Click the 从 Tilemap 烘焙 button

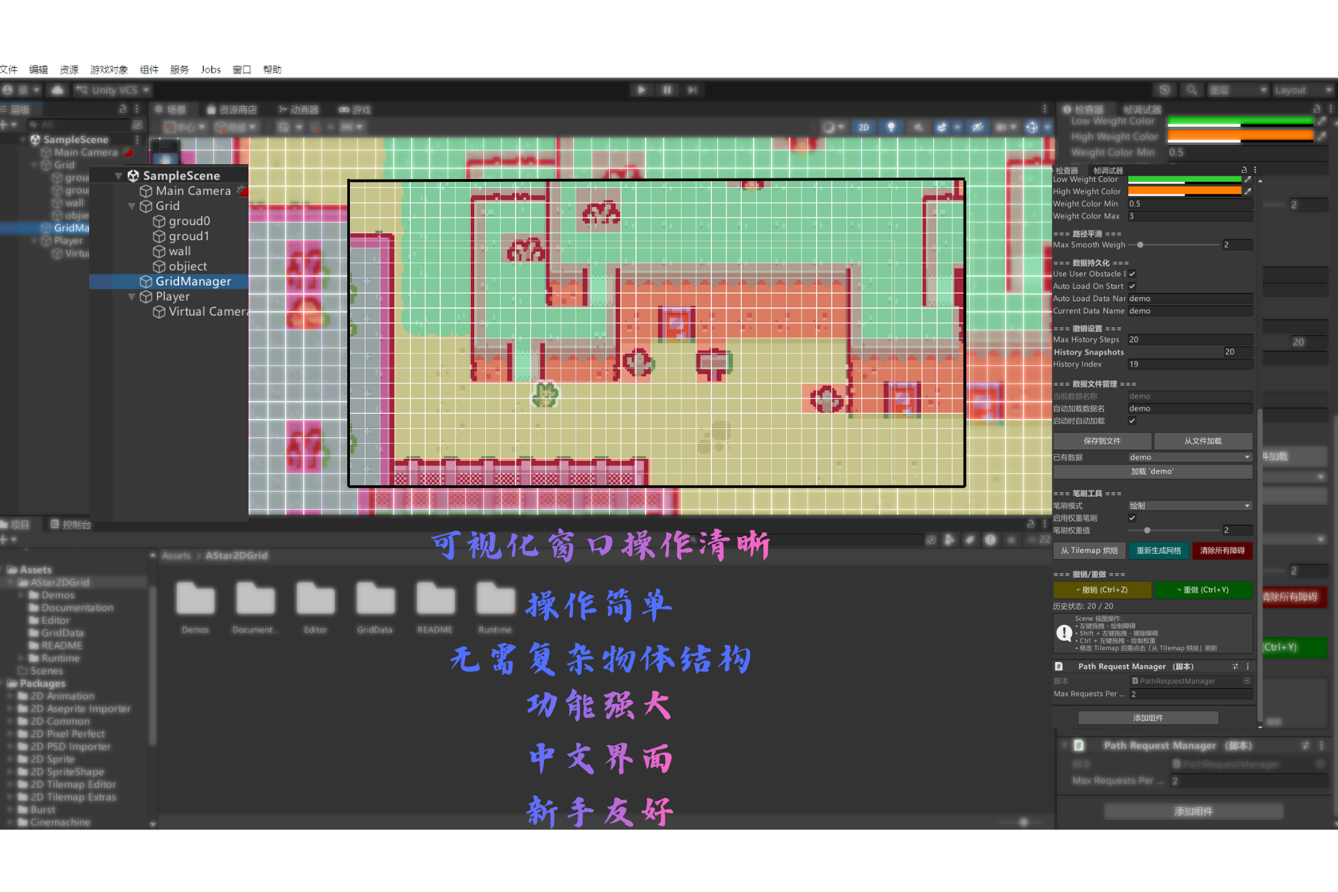[x=1089, y=550]
